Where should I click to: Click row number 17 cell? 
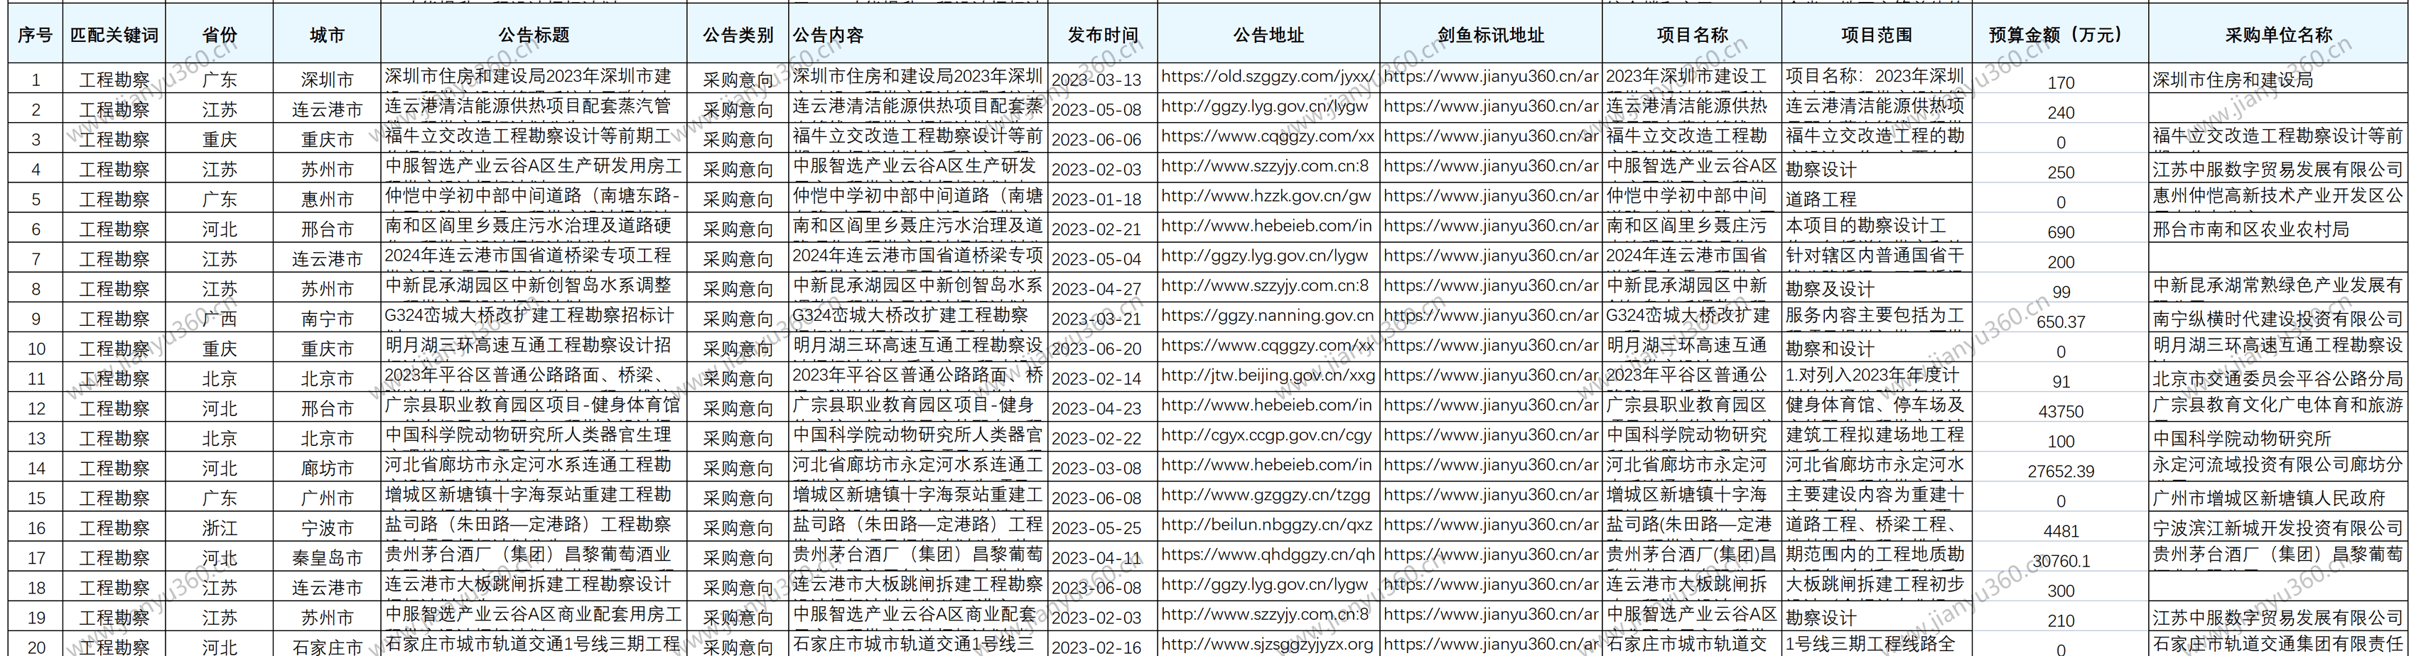pyautogui.click(x=36, y=557)
